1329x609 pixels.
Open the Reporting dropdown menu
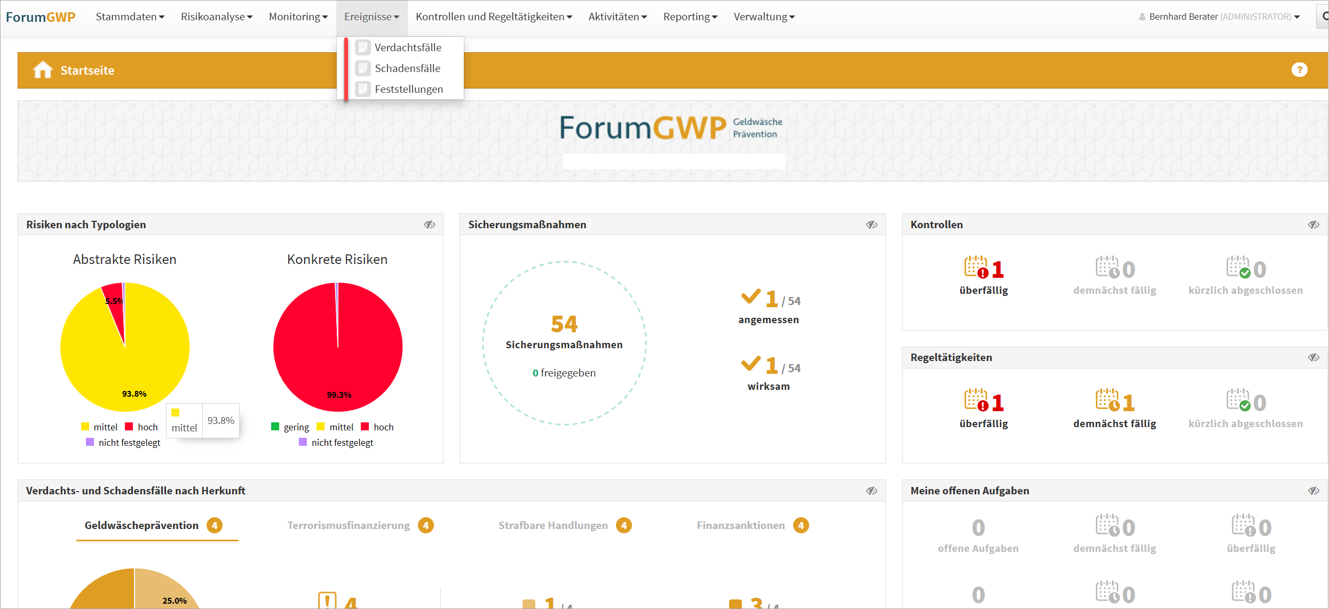click(x=690, y=17)
